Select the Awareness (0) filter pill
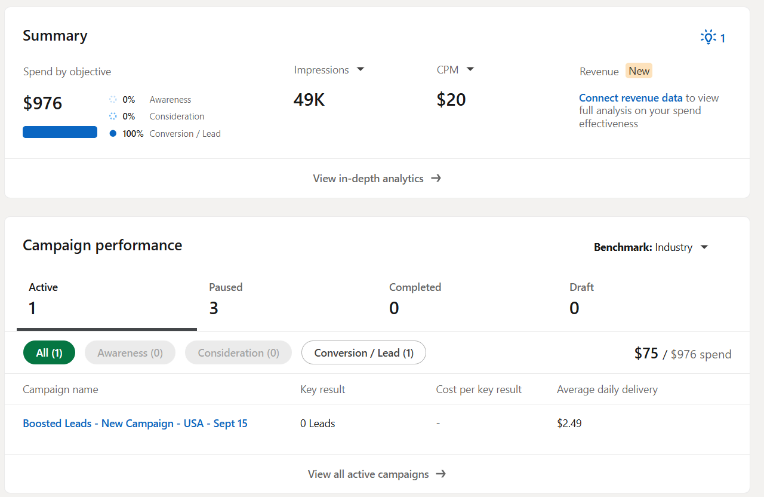This screenshot has height=497, width=764. tap(130, 352)
